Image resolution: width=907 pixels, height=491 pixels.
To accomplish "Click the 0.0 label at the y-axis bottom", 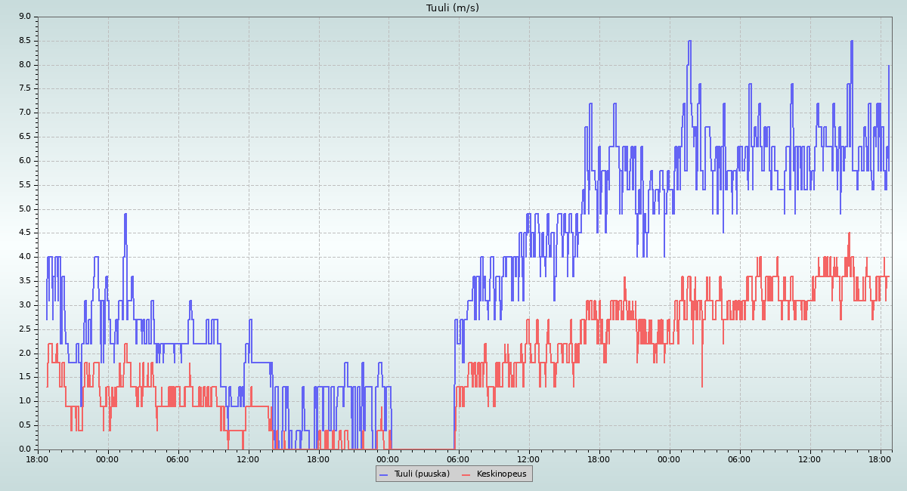I will (x=25, y=449).
